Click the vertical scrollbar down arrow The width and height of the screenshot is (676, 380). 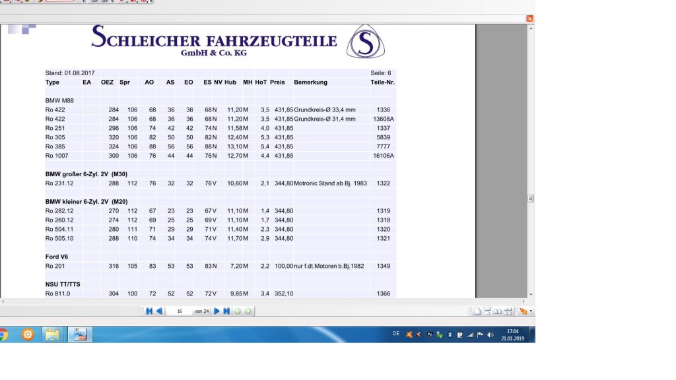pos(531,294)
